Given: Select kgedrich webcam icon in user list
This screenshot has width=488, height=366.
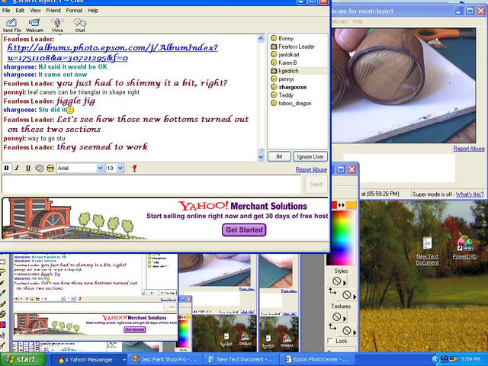Looking at the screenshot, I should 274,71.
